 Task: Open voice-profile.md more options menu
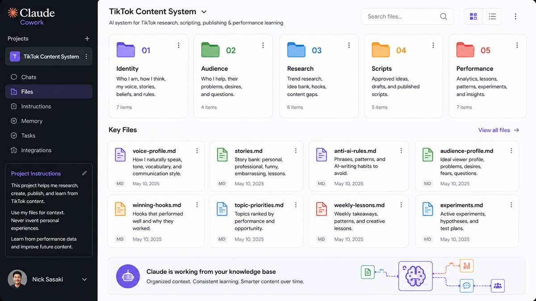click(197, 151)
